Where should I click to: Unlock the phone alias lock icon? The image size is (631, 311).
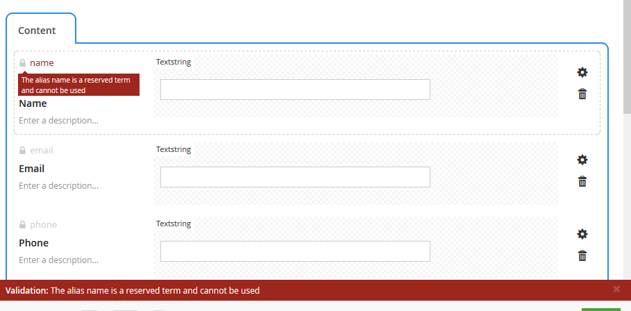[x=22, y=224]
